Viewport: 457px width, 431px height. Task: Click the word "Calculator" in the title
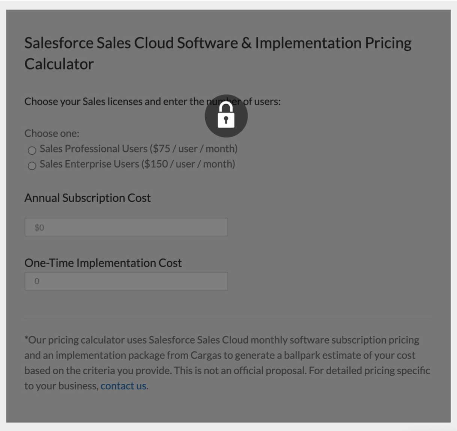click(59, 64)
